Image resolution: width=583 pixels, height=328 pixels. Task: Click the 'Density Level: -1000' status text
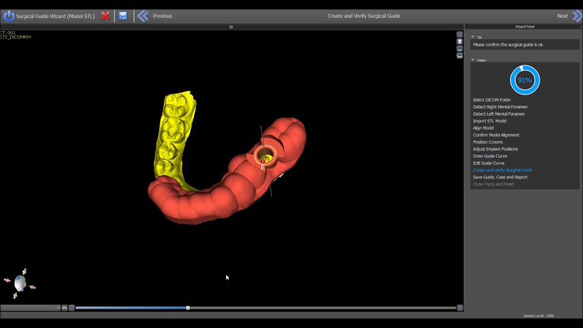click(x=538, y=316)
